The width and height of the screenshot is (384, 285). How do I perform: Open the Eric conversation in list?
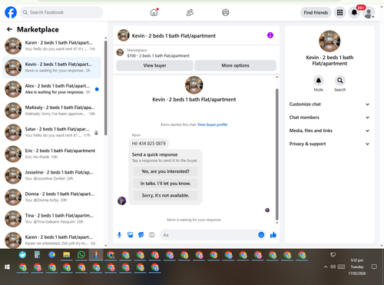coord(51,154)
